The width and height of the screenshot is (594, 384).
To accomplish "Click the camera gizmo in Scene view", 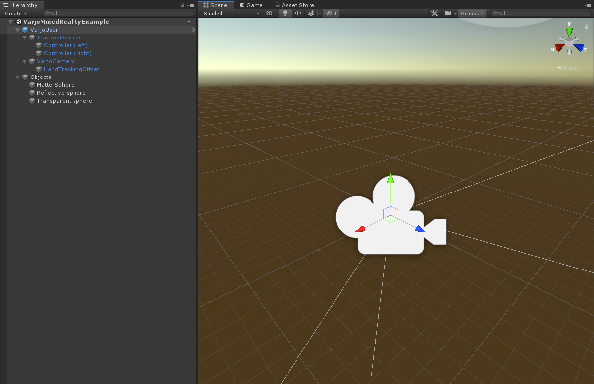I will [391, 215].
